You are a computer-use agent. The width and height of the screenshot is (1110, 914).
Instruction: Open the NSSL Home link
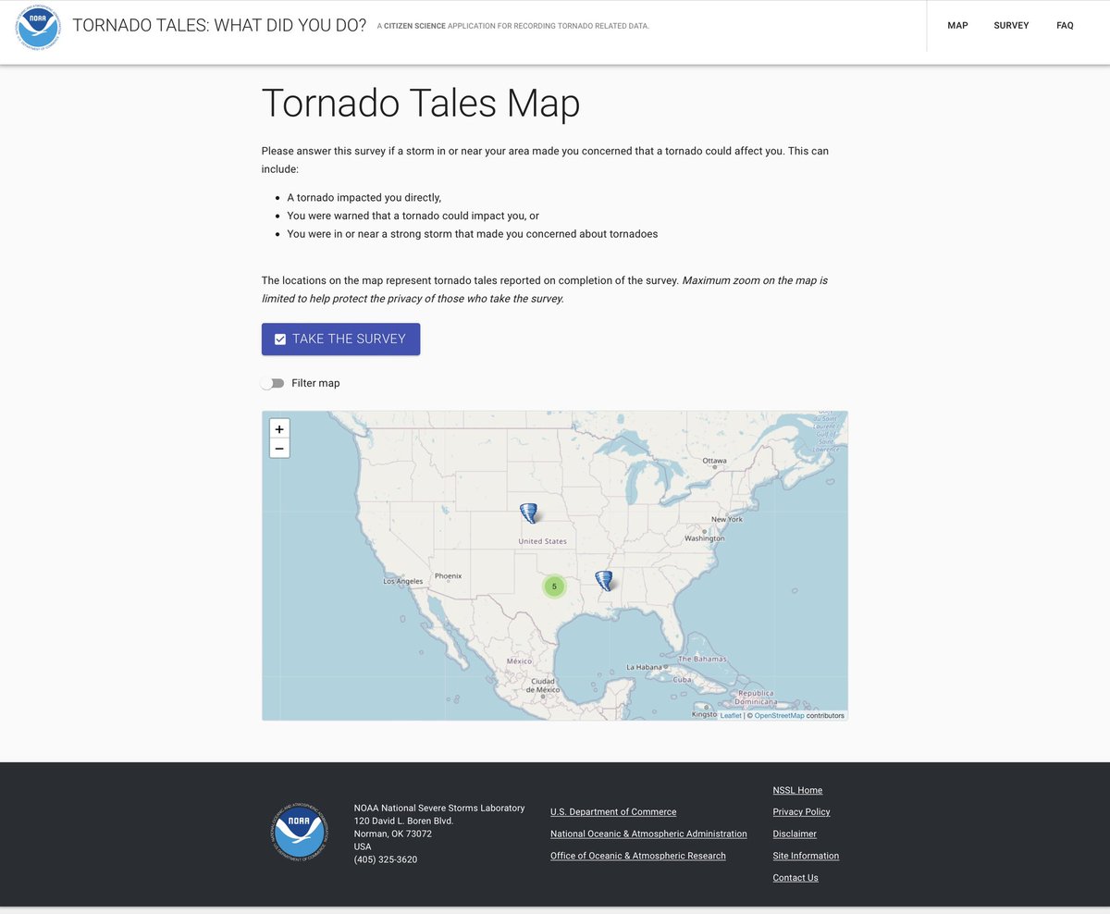pyautogui.click(x=797, y=790)
